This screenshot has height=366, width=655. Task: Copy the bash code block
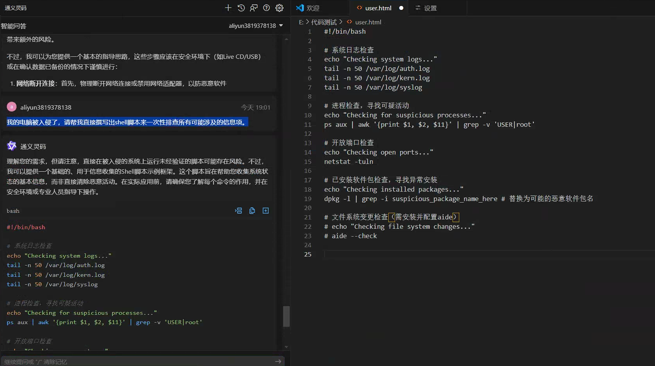pyautogui.click(x=252, y=211)
